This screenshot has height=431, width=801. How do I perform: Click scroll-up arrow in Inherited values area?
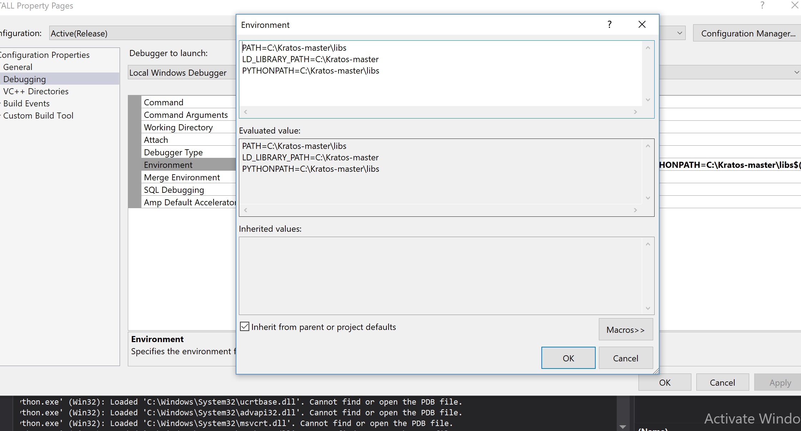pyautogui.click(x=648, y=244)
